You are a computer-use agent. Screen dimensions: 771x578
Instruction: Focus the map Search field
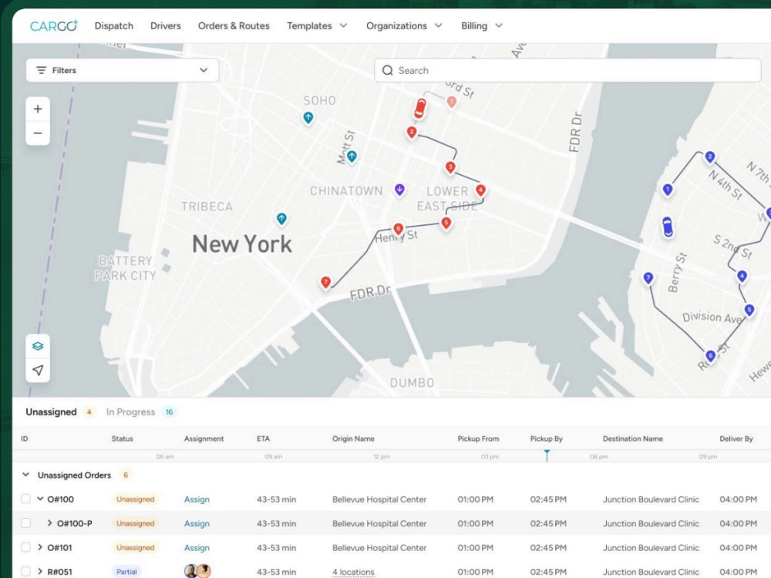[567, 70]
